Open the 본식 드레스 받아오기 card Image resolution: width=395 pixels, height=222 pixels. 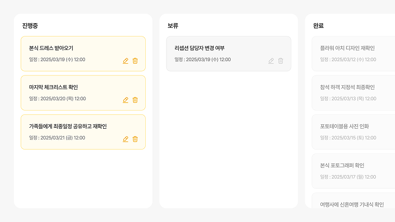click(x=83, y=54)
